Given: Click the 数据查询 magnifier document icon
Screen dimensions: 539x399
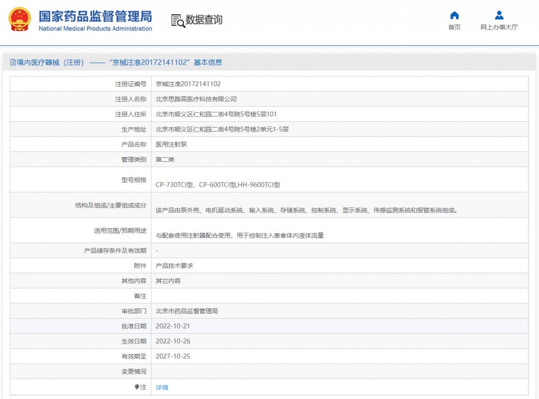Looking at the screenshot, I should tap(178, 20).
